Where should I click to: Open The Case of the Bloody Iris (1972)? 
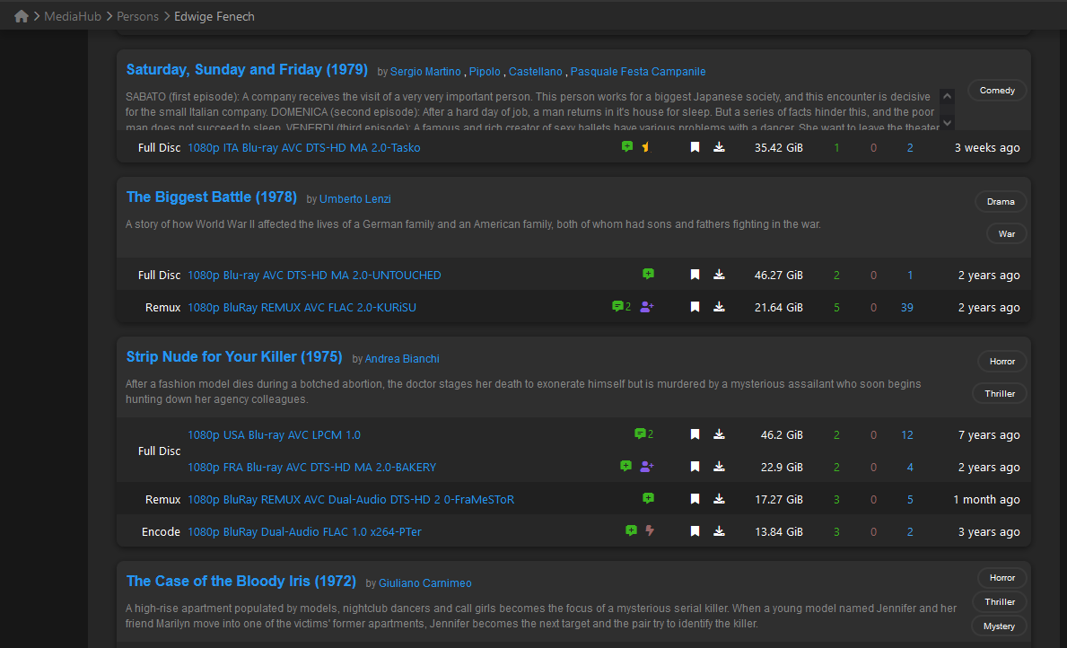[241, 582]
